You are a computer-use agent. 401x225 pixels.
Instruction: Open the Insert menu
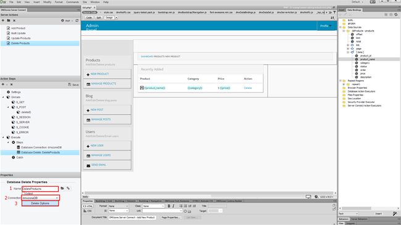point(36,2)
